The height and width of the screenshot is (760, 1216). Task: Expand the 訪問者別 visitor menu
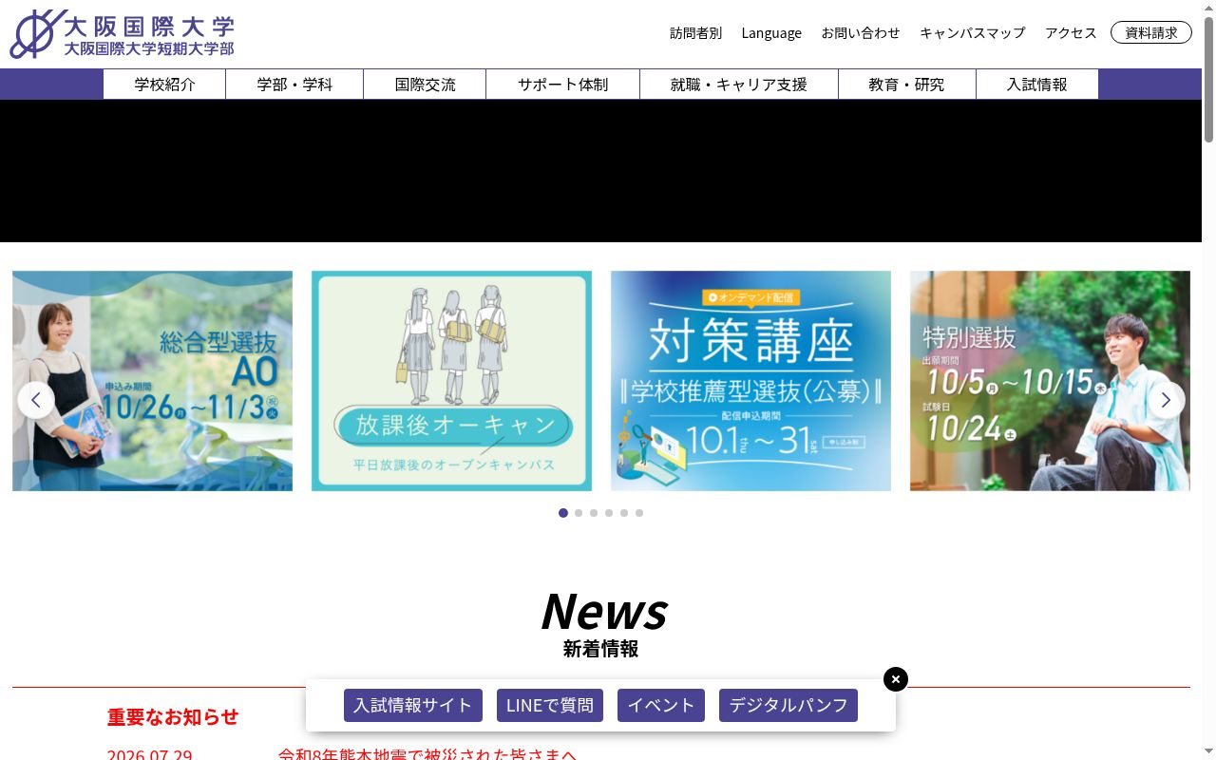coord(695,33)
